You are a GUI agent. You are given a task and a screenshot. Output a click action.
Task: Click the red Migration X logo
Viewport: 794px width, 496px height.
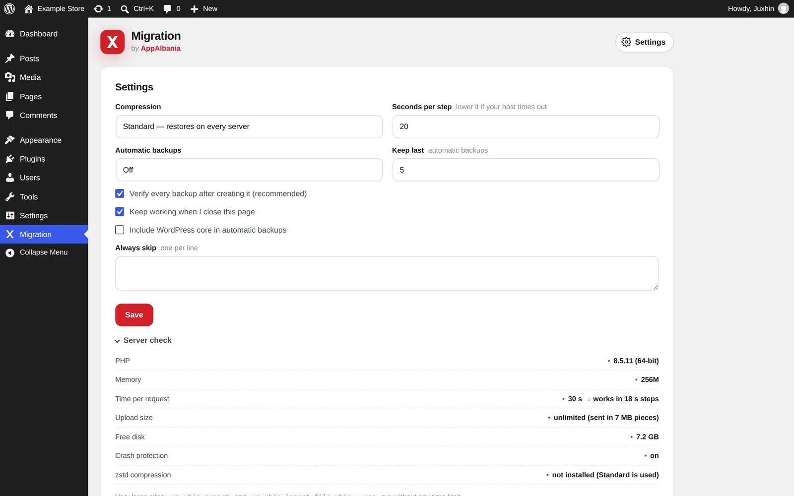pyautogui.click(x=113, y=42)
